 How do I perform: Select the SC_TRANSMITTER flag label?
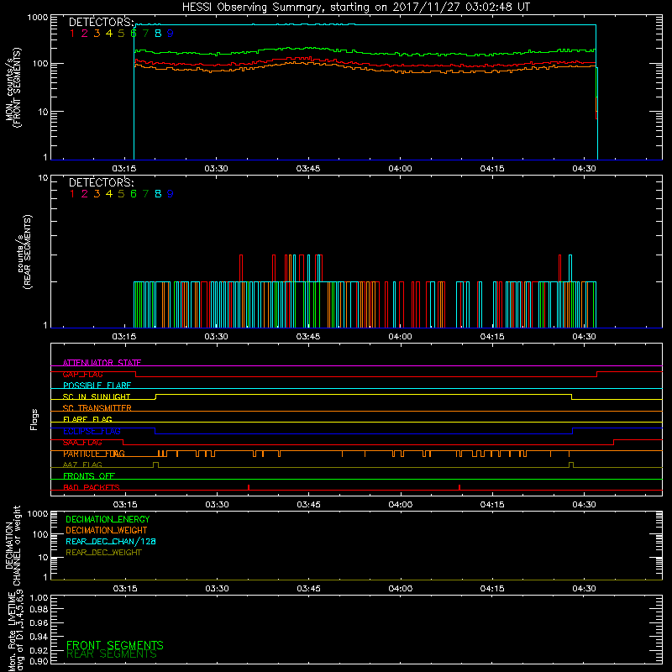(97, 408)
